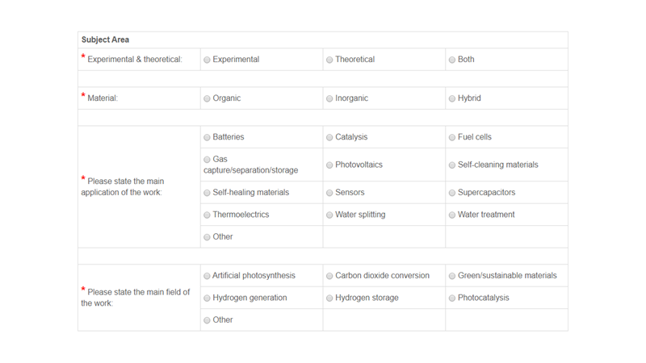Select Fuel cells radio button
This screenshot has height=363, width=646.
pos(452,138)
